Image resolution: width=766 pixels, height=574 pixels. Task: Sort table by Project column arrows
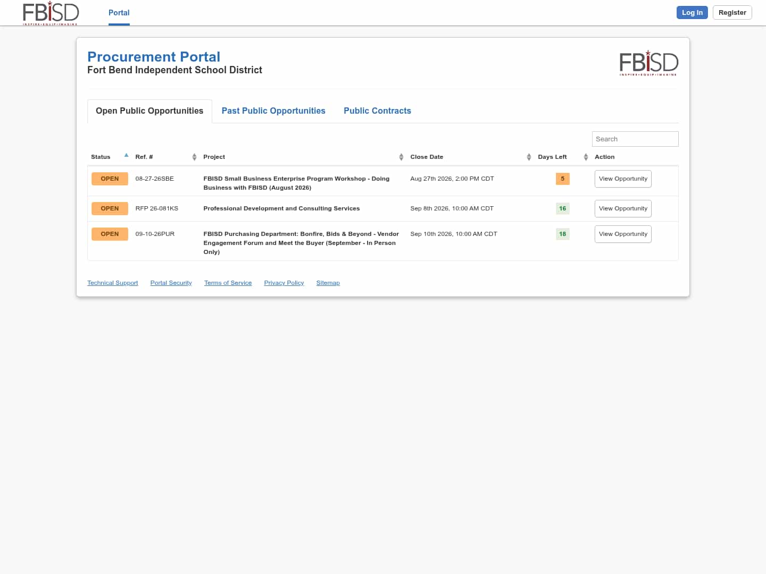pos(401,157)
